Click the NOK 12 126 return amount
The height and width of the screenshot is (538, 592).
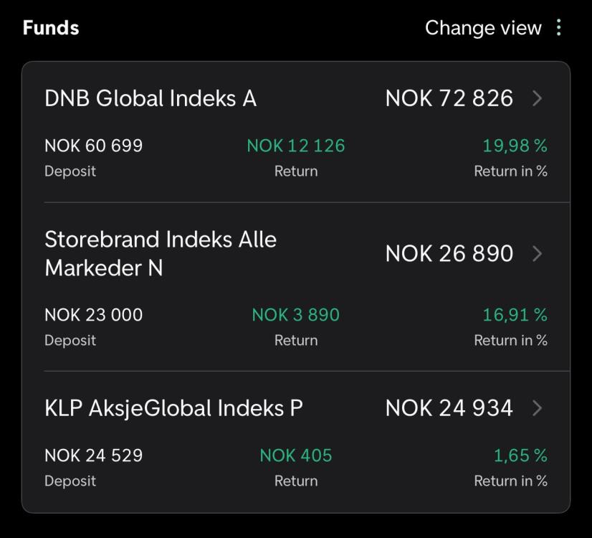click(296, 146)
